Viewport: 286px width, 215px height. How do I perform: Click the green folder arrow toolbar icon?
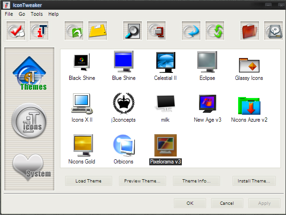(x=74, y=31)
